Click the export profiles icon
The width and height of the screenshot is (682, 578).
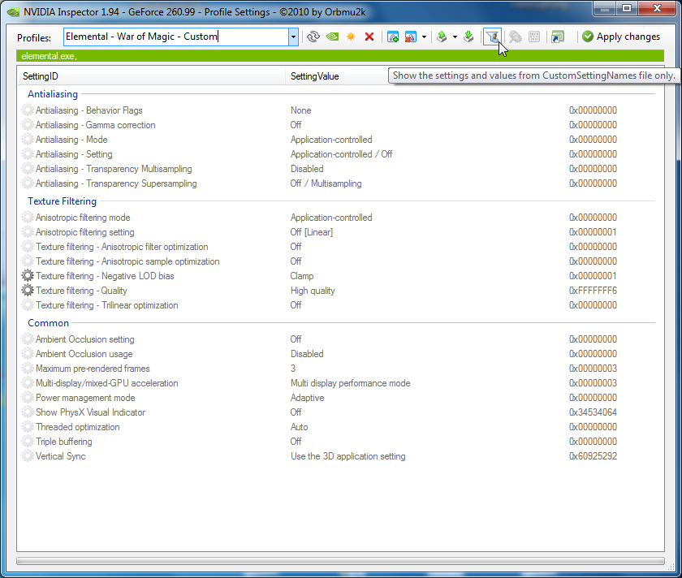click(442, 37)
